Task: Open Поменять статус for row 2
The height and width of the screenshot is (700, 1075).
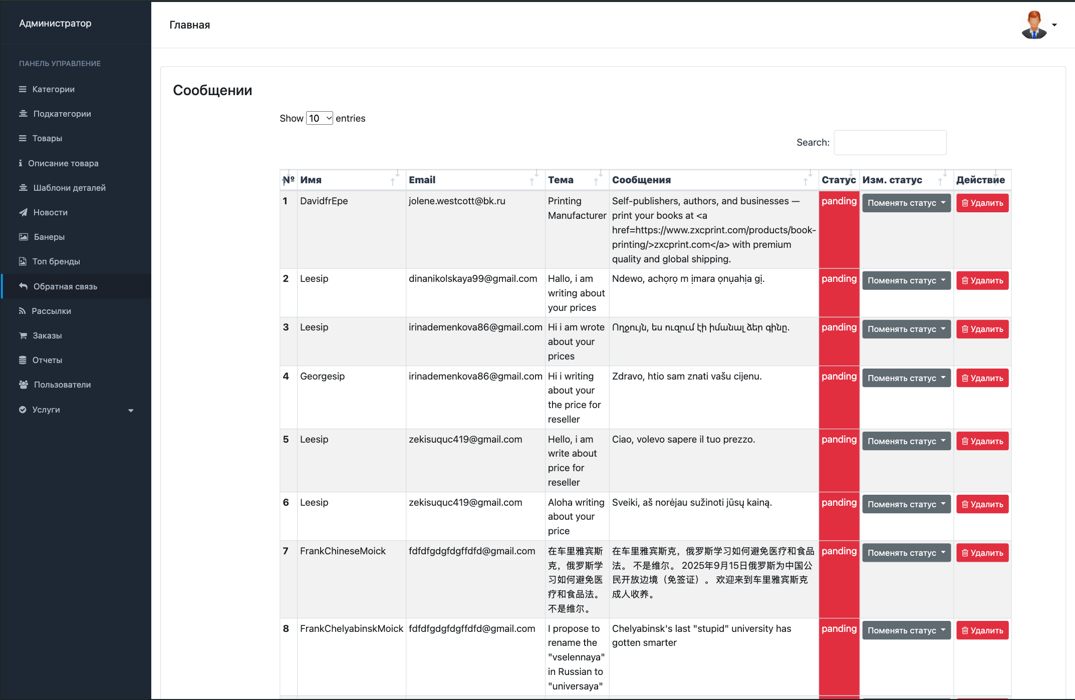Action: [906, 281]
